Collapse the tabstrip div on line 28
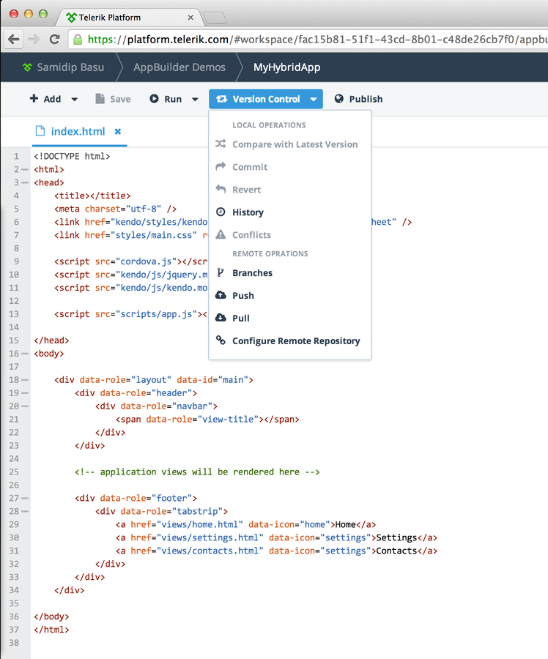The height and width of the screenshot is (659, 548). tap(25, 511)
